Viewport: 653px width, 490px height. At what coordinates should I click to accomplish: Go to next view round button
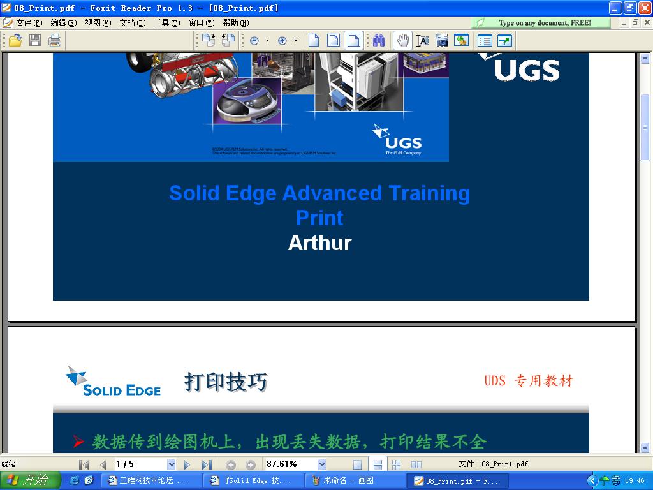click(x=250, y=464)
